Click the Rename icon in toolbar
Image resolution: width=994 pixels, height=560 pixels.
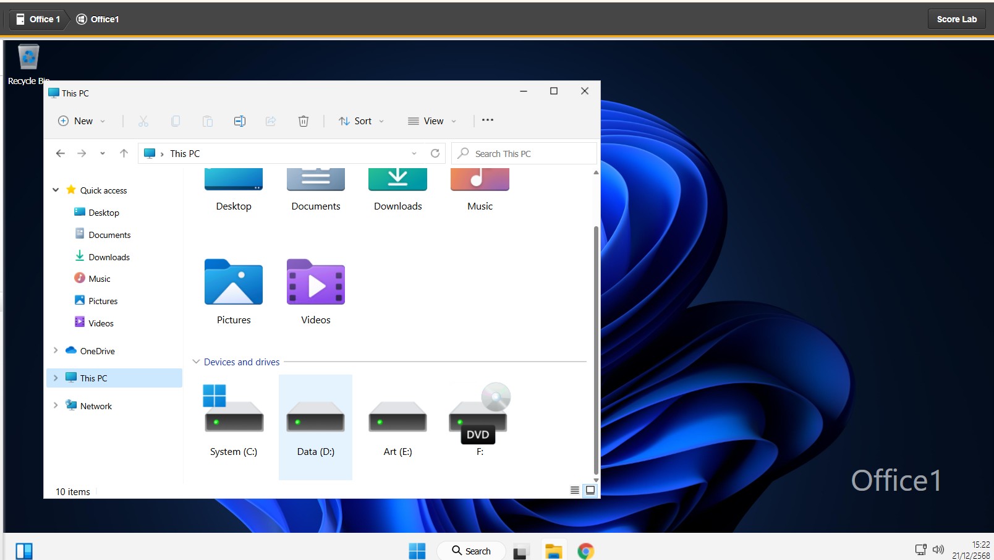(x=240, y=121)
